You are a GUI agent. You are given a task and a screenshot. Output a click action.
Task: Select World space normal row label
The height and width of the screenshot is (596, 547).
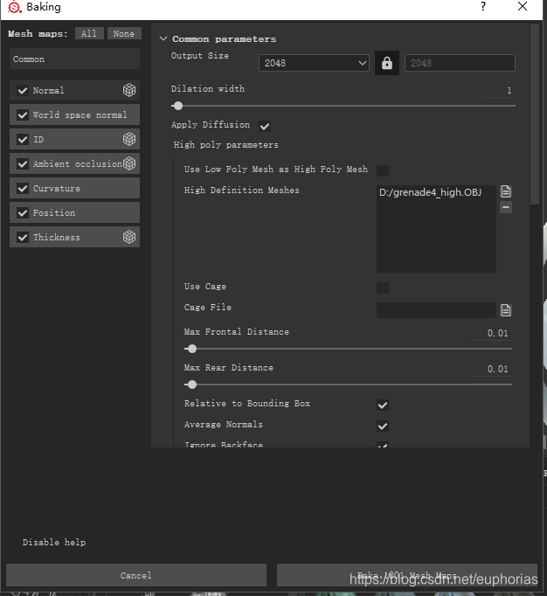tap(80, 114)
